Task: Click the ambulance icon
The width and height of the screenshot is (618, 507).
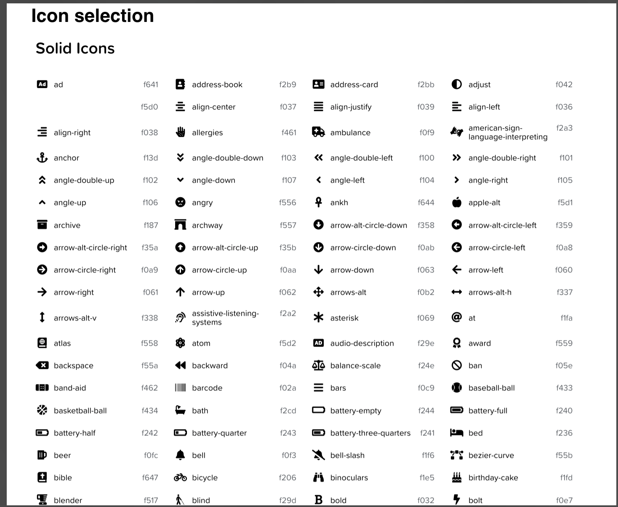Action: (318, 132)
